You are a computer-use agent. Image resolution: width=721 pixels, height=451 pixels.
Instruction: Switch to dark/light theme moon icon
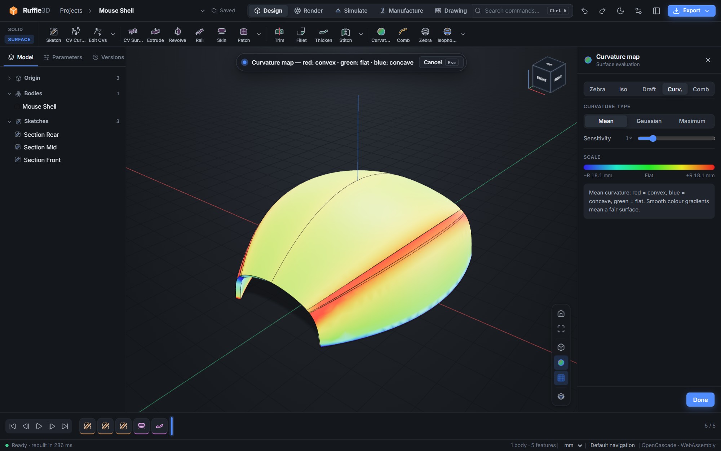620,11
